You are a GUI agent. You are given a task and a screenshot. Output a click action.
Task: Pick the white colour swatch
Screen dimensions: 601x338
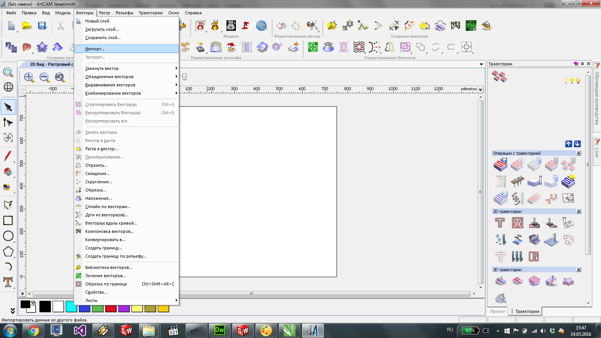pos(58,306)
